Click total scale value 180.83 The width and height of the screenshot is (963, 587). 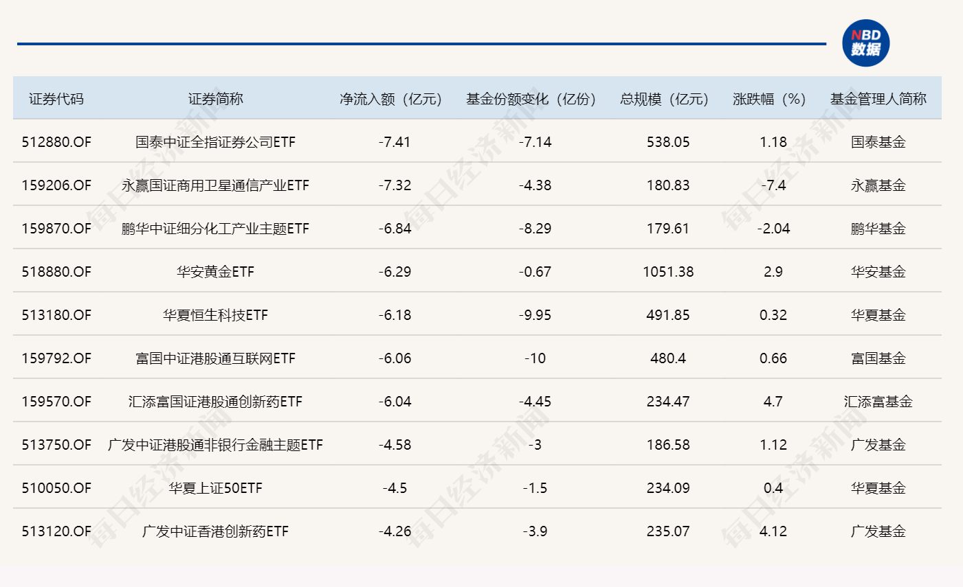pos(668,185)
